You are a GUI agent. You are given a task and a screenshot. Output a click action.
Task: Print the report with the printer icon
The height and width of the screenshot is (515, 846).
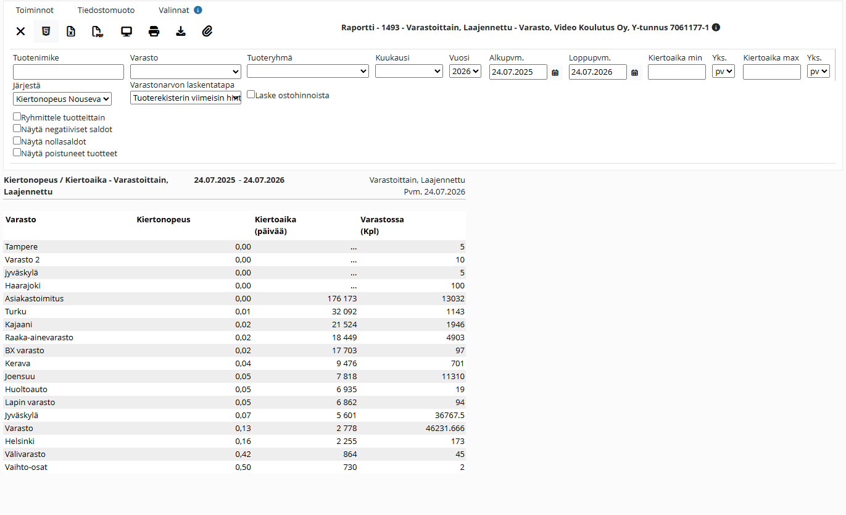tap(154, 31)
